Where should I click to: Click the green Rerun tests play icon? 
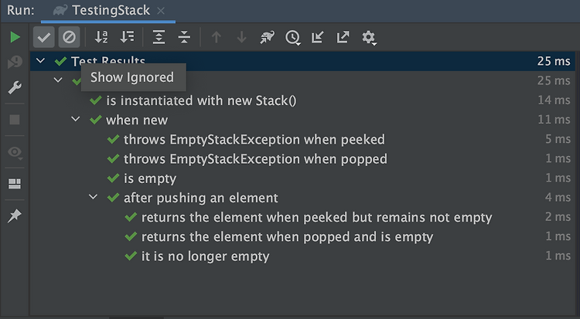coord(15,37)
